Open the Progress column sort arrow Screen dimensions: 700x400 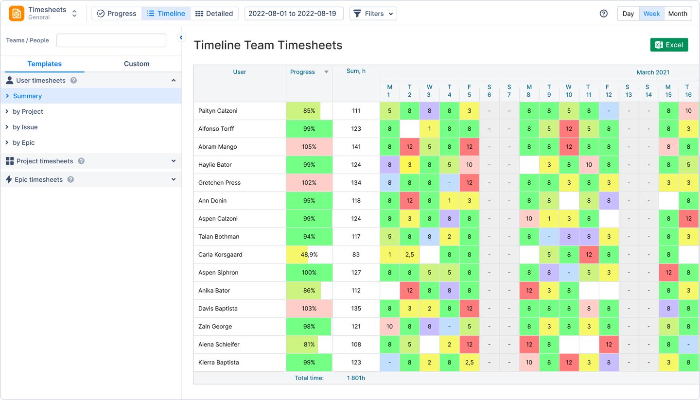[x=326, y=72]
